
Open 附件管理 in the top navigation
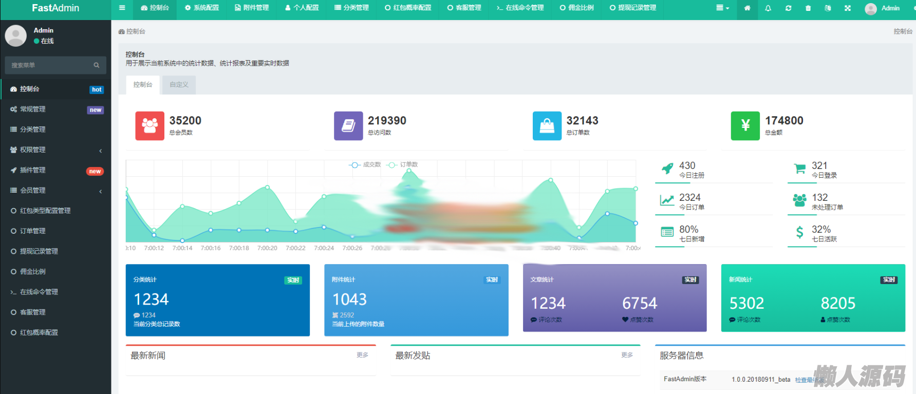tap(252, 8)
